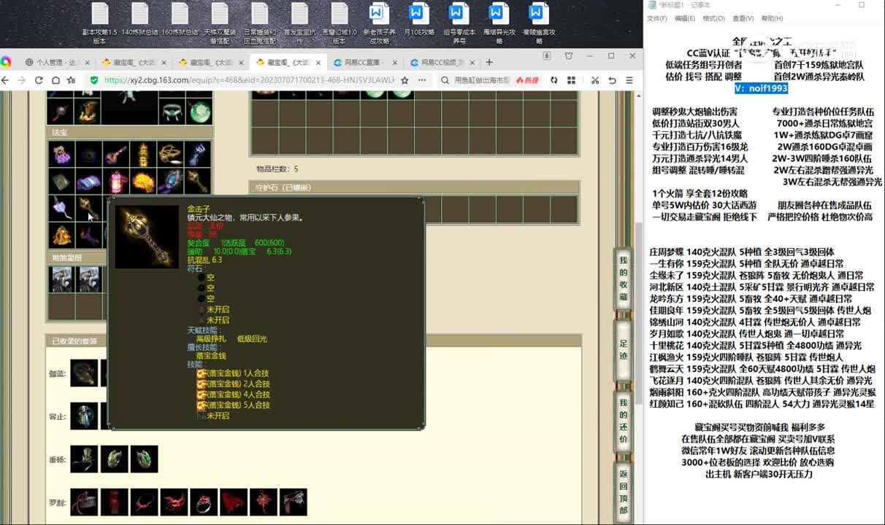
Task: Open Notepad 格式(O) menu
Action: tap(713, 18)
